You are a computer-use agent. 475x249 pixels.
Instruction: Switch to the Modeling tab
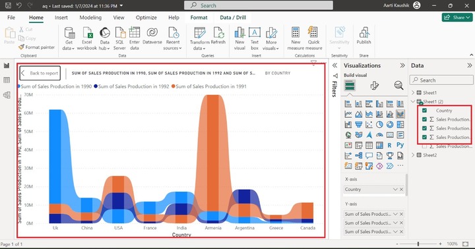point(90,18)
